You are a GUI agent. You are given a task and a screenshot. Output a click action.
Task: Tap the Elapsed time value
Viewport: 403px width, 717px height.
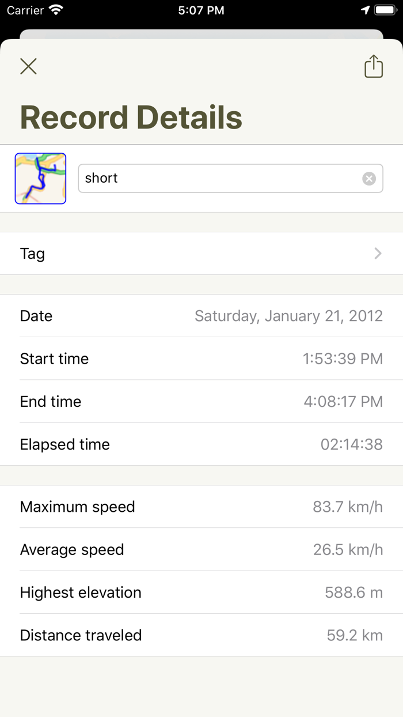353,444
